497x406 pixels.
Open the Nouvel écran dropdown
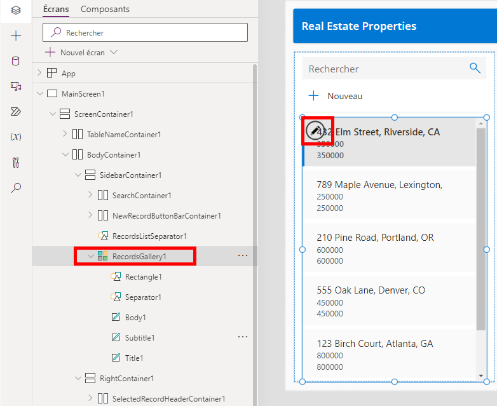114,52
